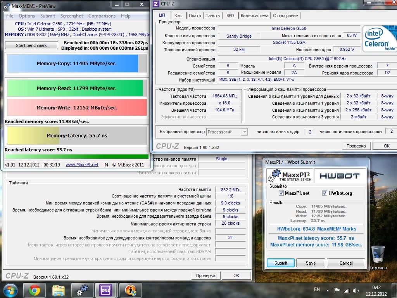Image resolution: width=397 pixels, height=298 pixels.
Task: Click the 832.2 МГц memory frequency value
Action: coord(230,189)
